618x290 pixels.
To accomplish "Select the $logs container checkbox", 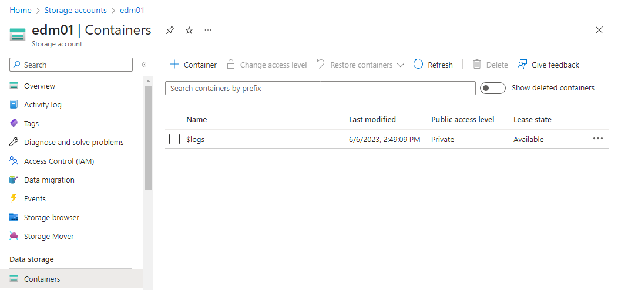I will [x=174, y=139].
